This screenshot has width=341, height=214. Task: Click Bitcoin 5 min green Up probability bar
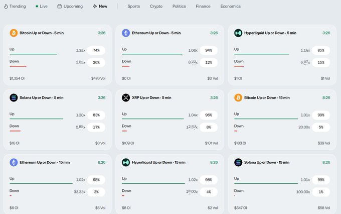coord(34,54)
